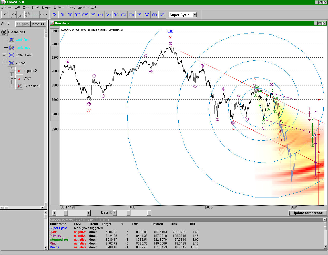Image resolution: width=328 pixels, height=255 pixels.
Task: Select the horizontal measuring ruler tool
Action: (x=44, y=15)
